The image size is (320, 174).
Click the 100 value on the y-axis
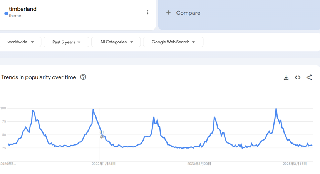(x=3, y=108)
